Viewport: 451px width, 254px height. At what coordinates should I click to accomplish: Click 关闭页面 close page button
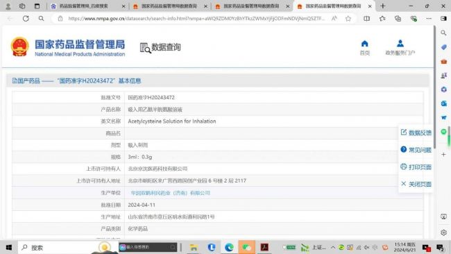[x=416, y=184]
